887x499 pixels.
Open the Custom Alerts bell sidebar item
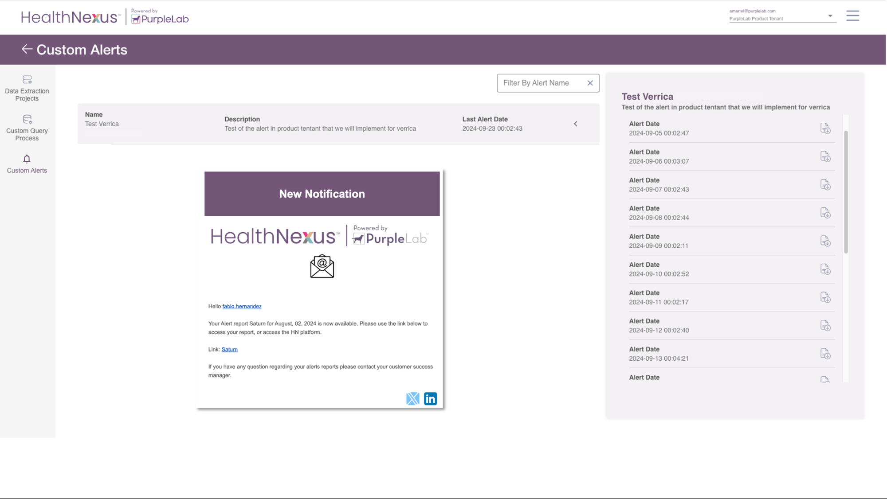pos(27,164)
